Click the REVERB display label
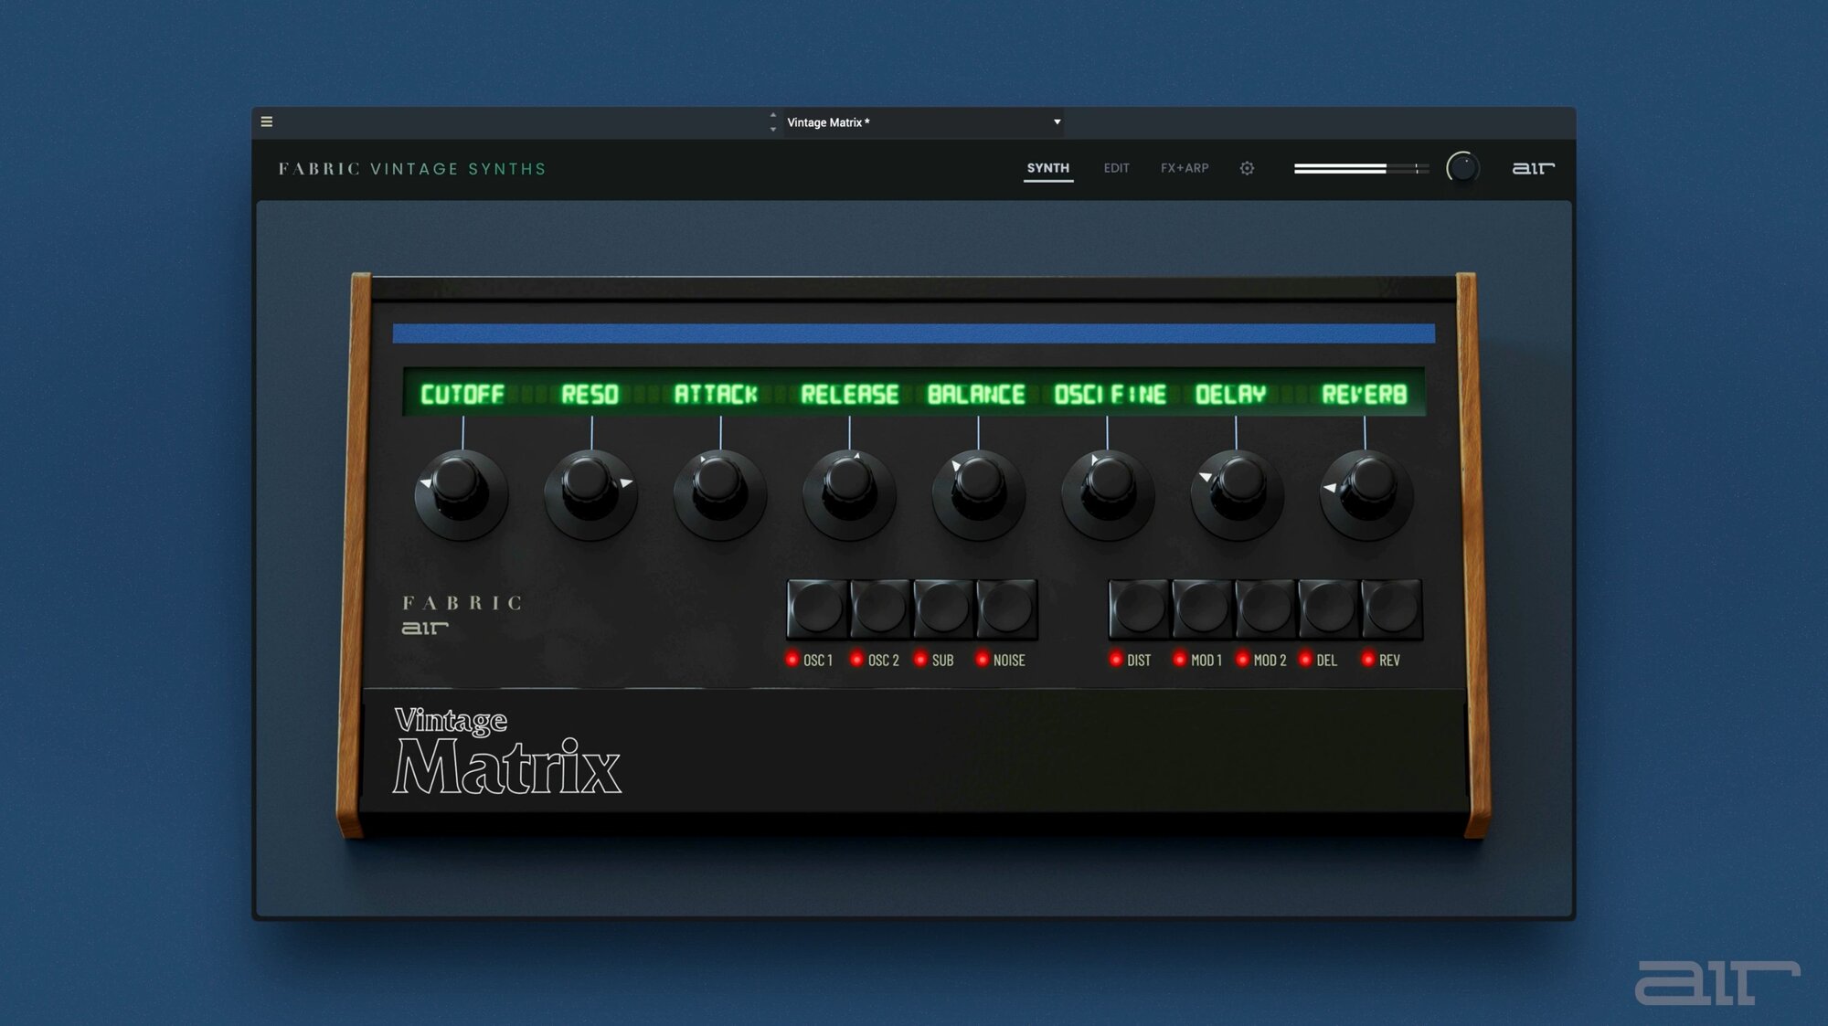Screen dimensions: 1828x1026 pyautogui.click(x=1365, y=395)
